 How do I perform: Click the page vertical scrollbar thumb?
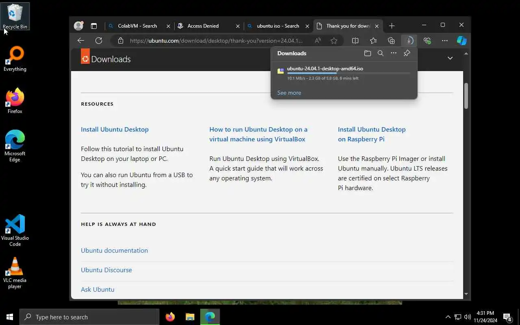466,96
